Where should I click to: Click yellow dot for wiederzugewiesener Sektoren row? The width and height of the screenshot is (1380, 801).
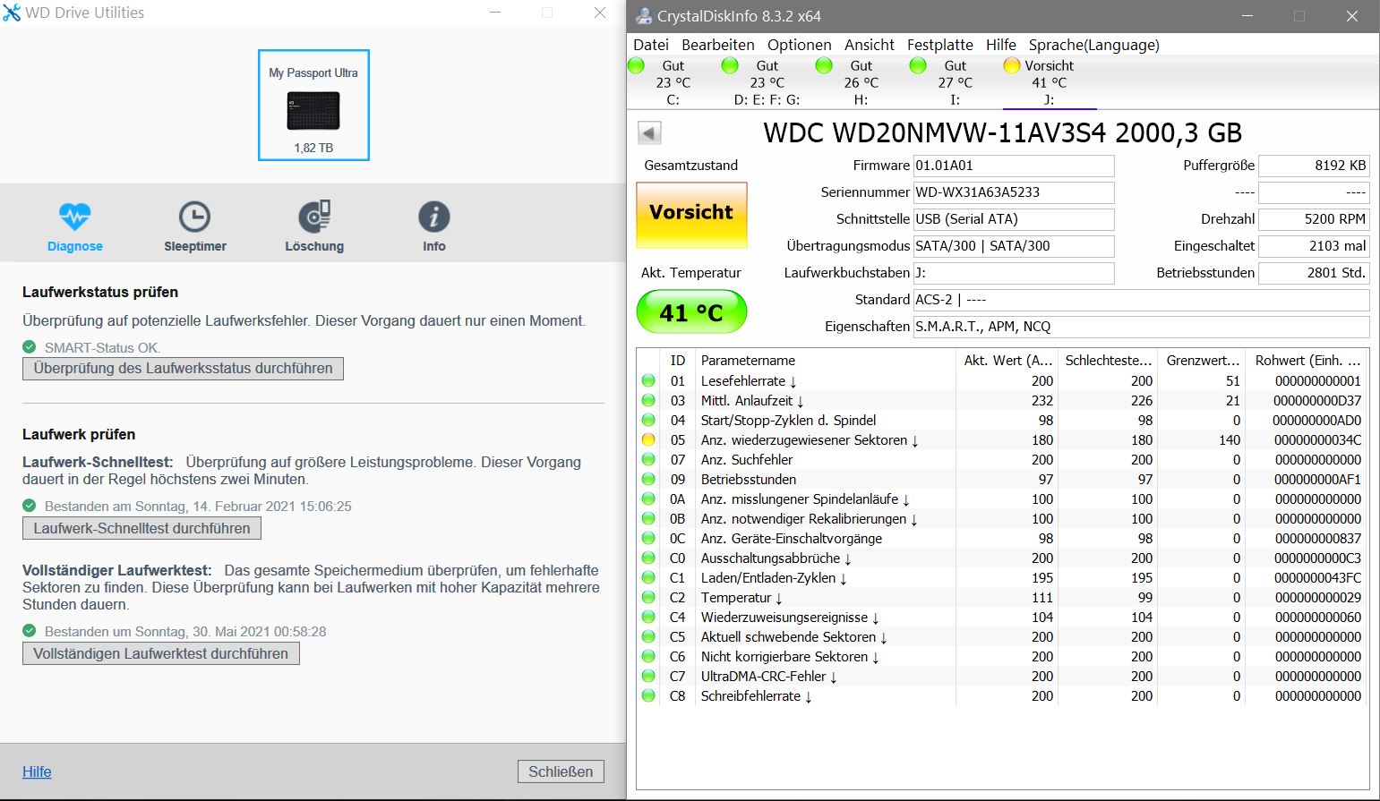[648, 439]
